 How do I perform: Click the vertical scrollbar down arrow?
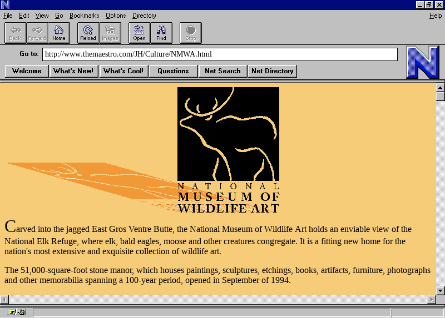[440, 290]
